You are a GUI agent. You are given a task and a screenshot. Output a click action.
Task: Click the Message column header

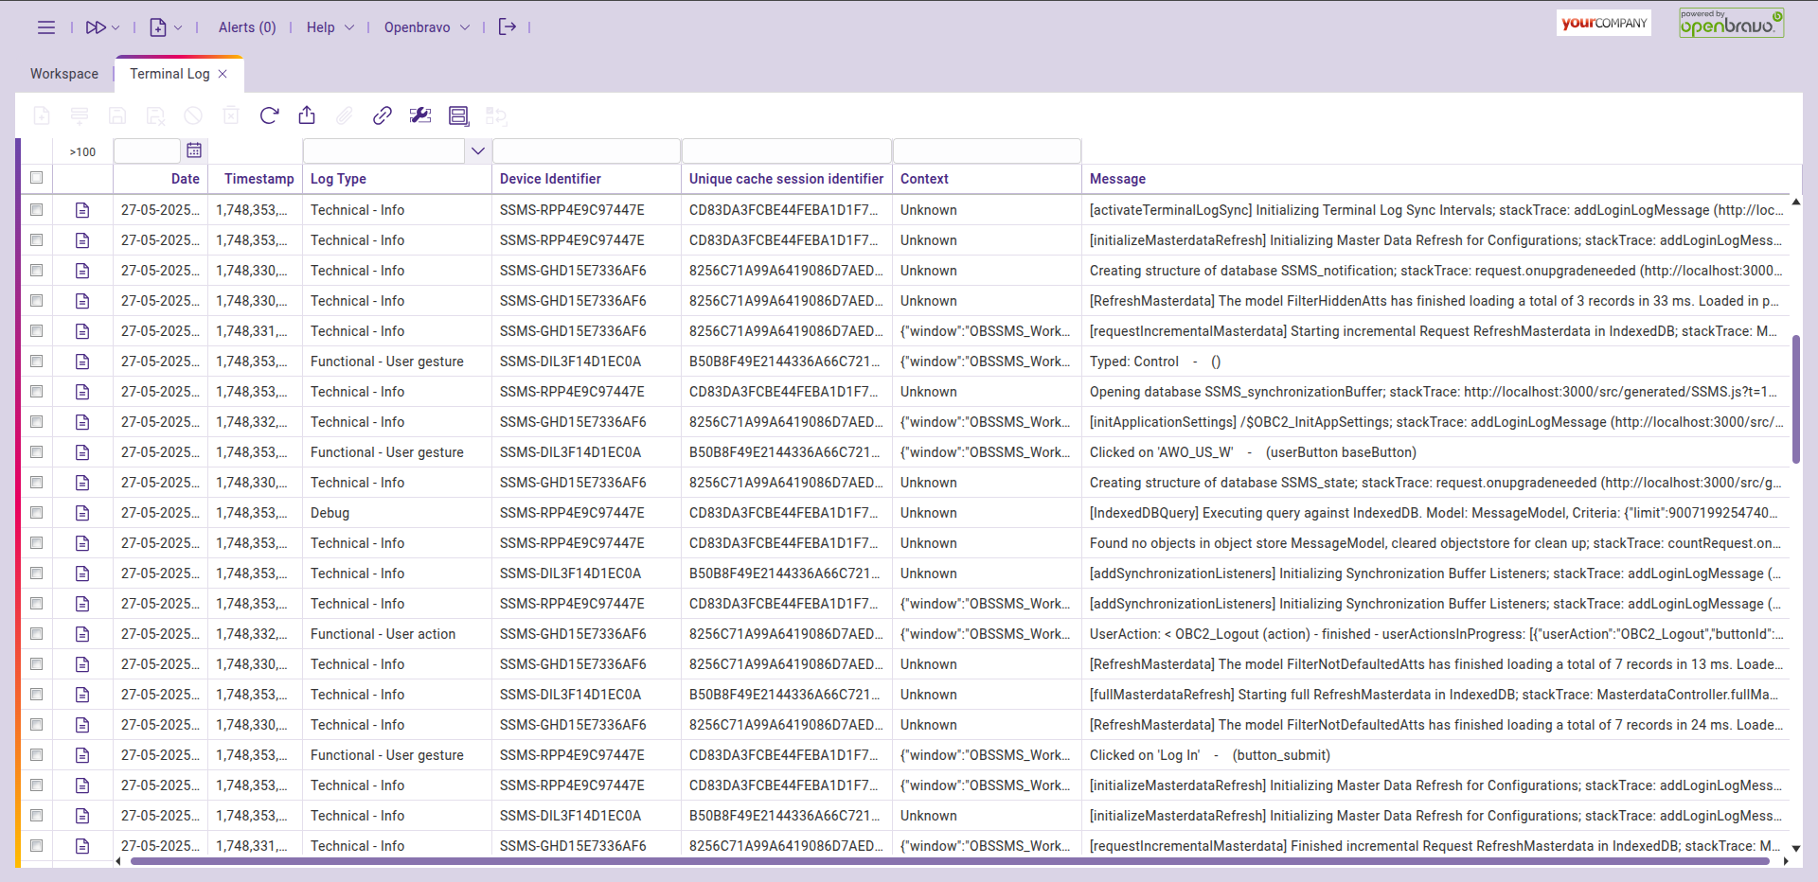click(x=1117, y=179)
